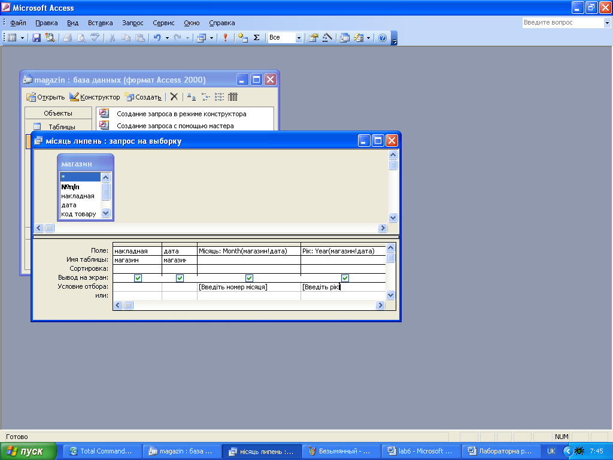The width and height of the screenshot is (613, 460).
Task: Open the New Object dropdown arrow
Action: [x=368, y=38]
